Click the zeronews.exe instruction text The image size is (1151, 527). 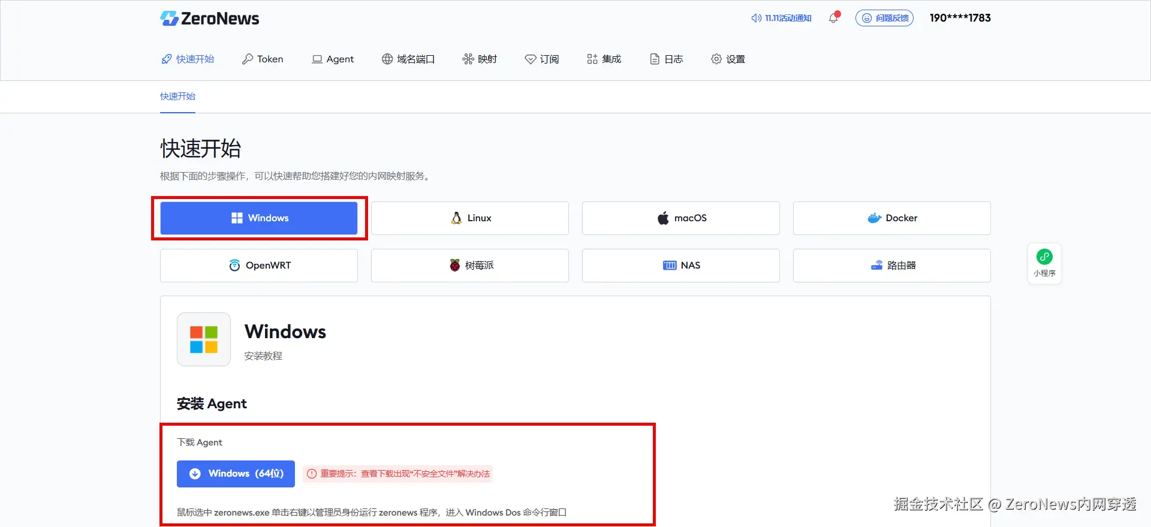[372, 513]
